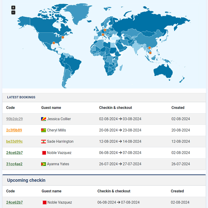Image resolution: width=208 pixels, height=208 pixels.
Task: Click the orange marker on US east coast
Action: tap(63, 37)
